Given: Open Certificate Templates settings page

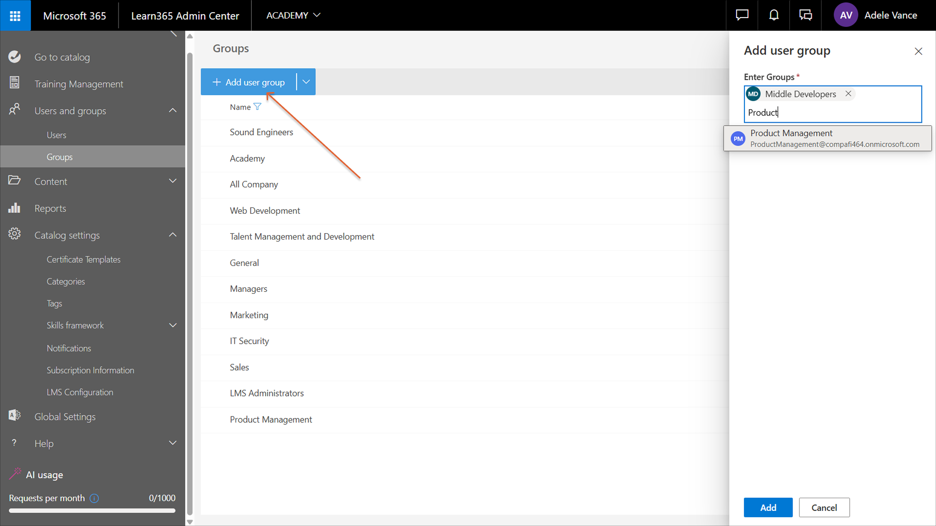Looking at the screenshot, I should click(x=83, y=260).
